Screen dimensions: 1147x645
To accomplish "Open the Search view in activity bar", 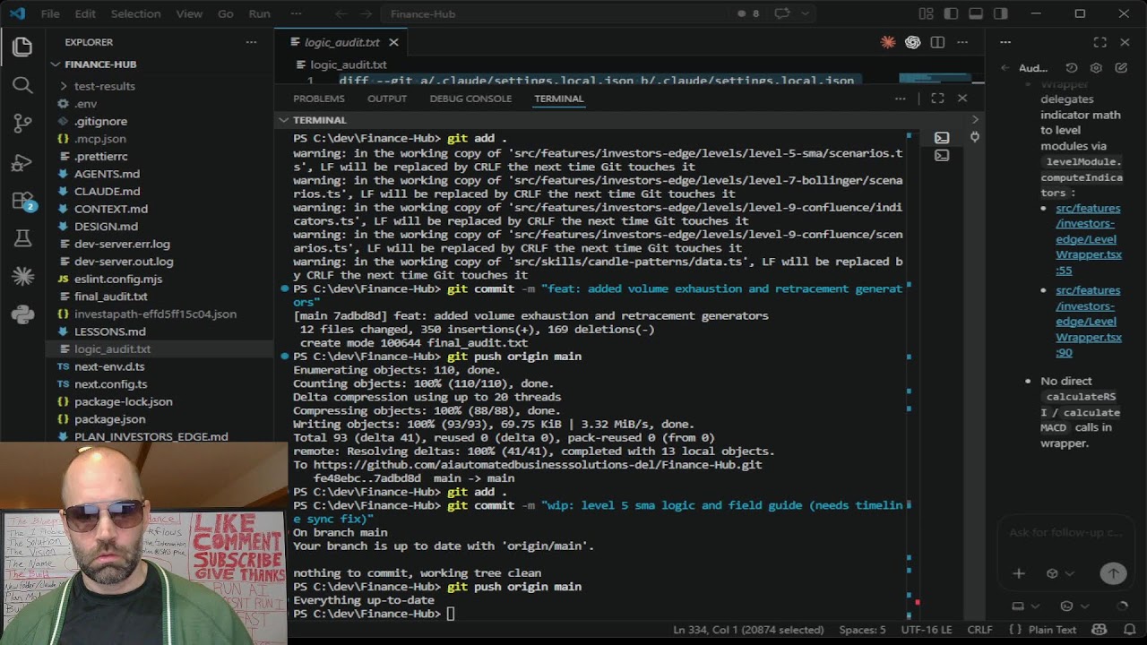I will [22, 85].
